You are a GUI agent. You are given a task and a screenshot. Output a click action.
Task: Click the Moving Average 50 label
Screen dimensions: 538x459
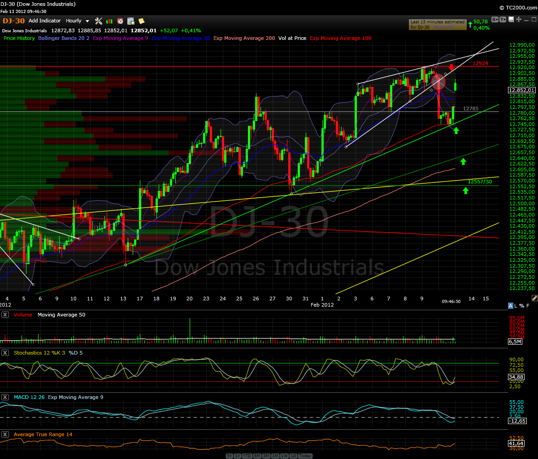(61, 315)
